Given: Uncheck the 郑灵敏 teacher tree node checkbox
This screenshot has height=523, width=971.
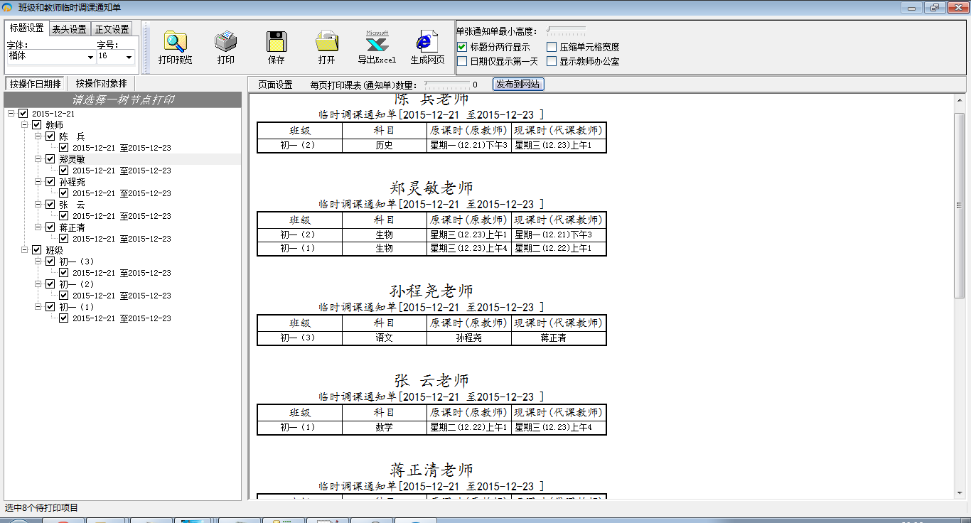Looking at the screenshot, I should [x=50, y=159].
